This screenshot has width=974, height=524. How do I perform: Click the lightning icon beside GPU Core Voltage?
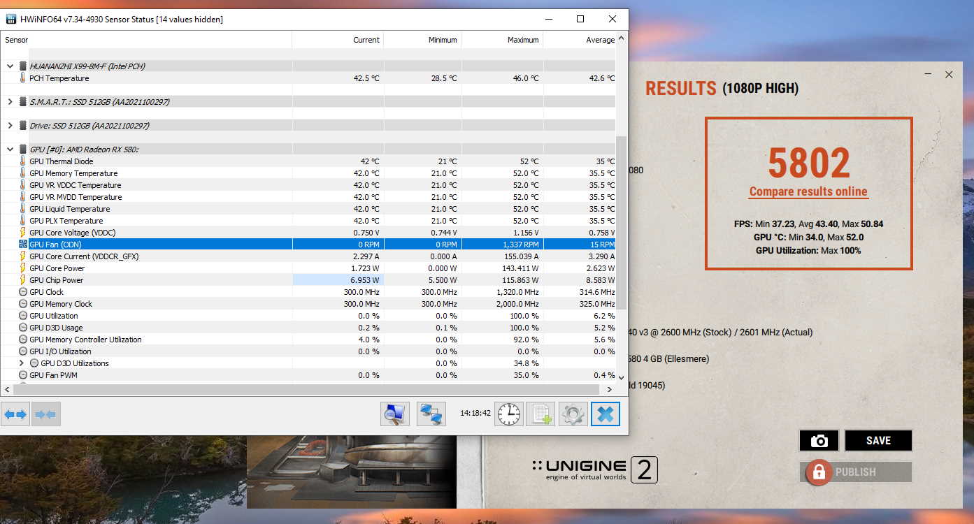point(22,233)
